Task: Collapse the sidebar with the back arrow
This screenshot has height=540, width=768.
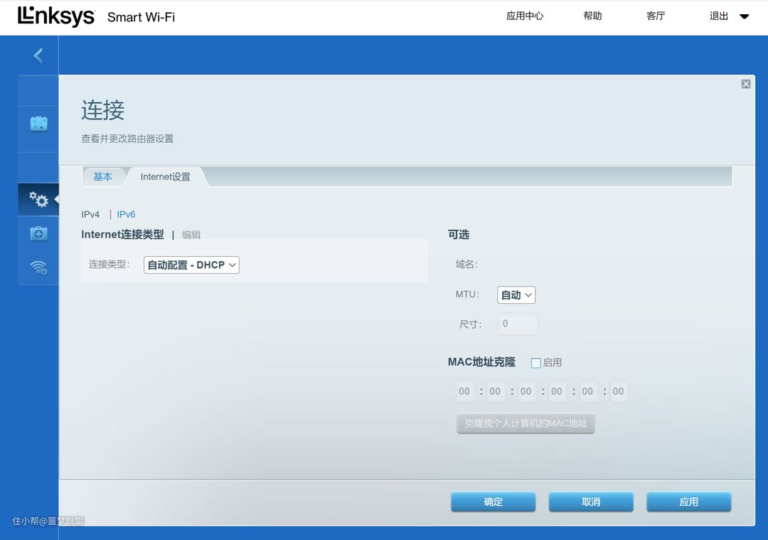Action: click(x=38, y=55)
